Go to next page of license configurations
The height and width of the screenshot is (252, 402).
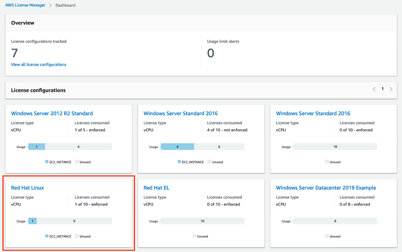click(x=391, y=89)
